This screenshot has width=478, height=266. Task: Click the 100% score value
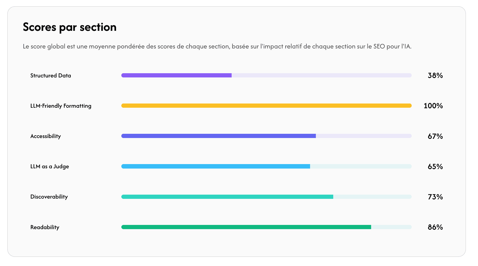pyautogui.click(x=433, y=106)
